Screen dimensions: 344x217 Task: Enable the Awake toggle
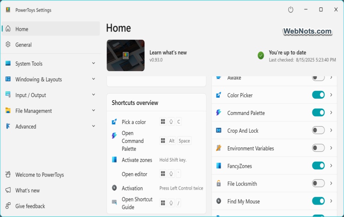pos(318,78)
